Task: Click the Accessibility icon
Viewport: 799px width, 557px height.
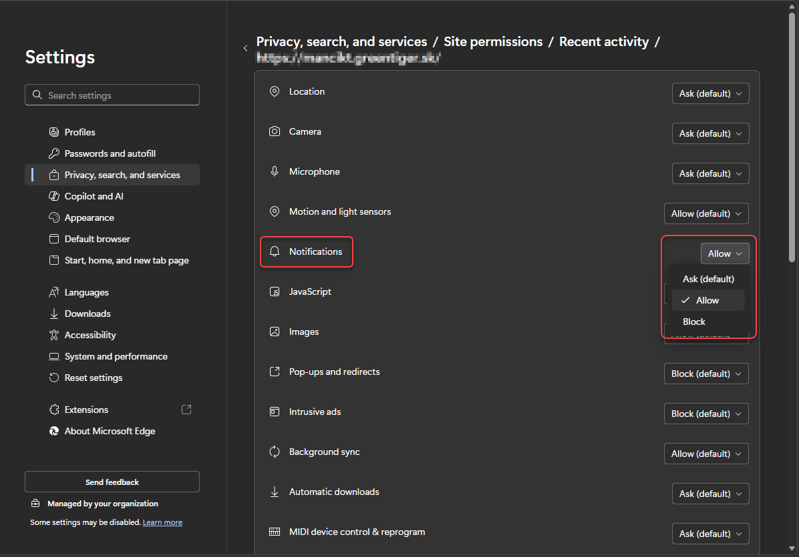Action: (54, 336)
